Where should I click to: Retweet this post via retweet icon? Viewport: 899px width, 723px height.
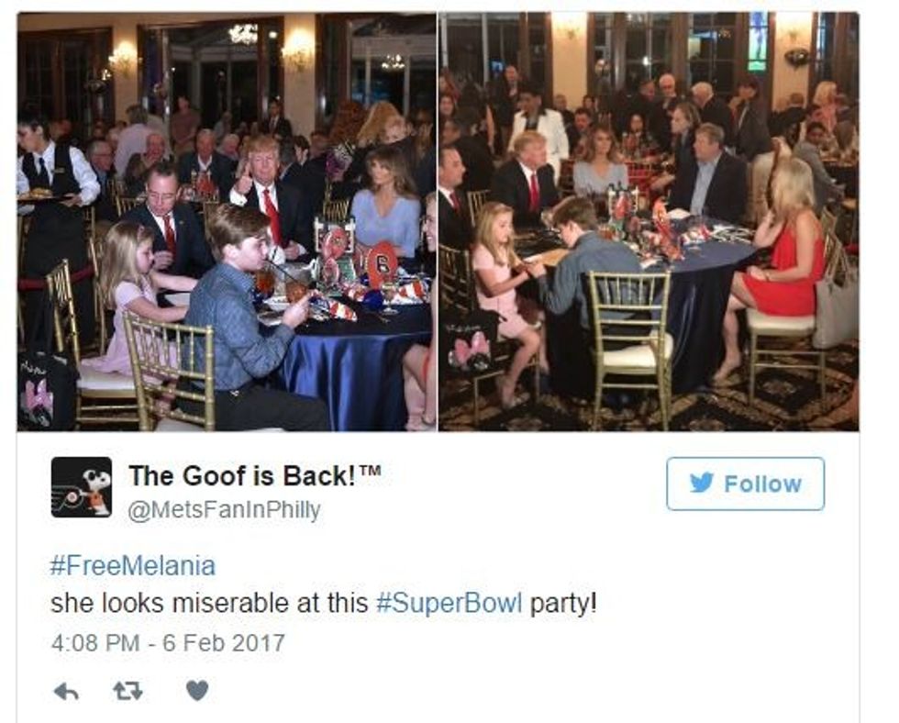[x=128, y=692]
